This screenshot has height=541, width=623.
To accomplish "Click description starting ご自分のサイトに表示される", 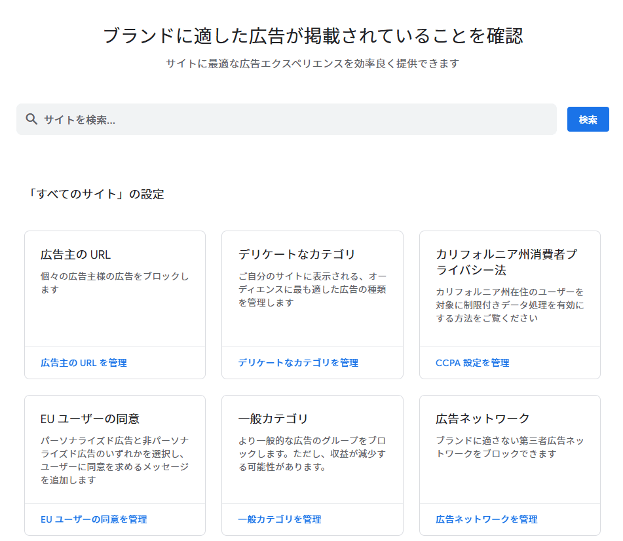I will click(x=312, y=289).
